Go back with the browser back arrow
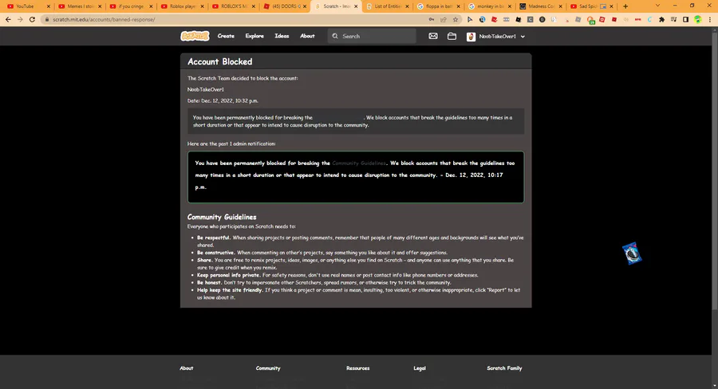The image size is (718, 389). pyautogui.click(x=8, y=20)
